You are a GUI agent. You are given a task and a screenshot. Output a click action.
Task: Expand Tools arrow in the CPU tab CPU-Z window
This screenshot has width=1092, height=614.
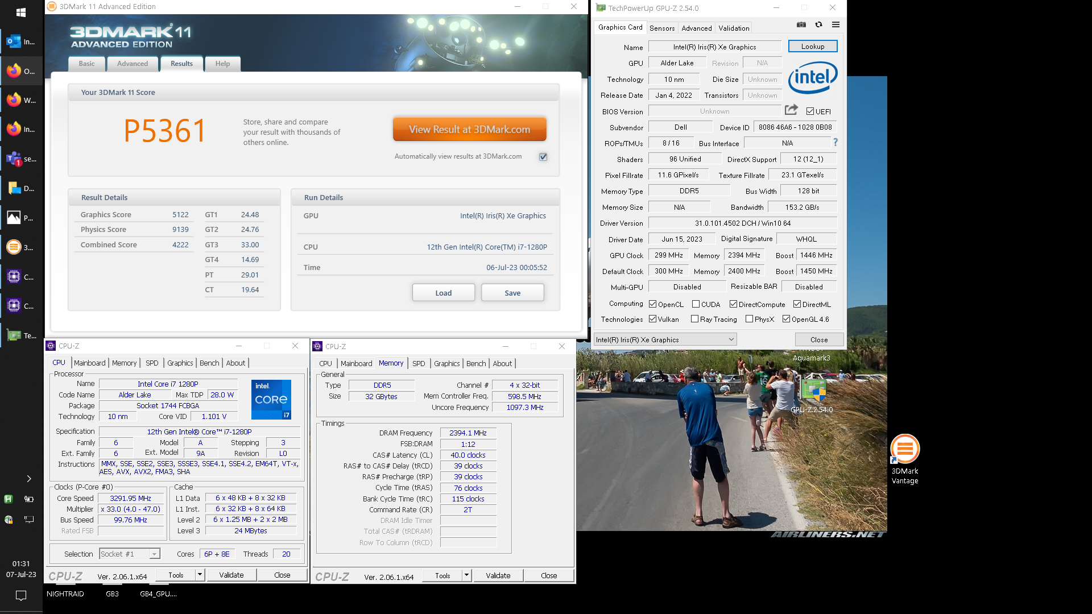[200, 575]
